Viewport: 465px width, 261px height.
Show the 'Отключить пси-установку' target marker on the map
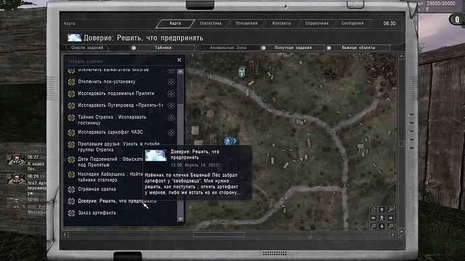pos(171,81)
